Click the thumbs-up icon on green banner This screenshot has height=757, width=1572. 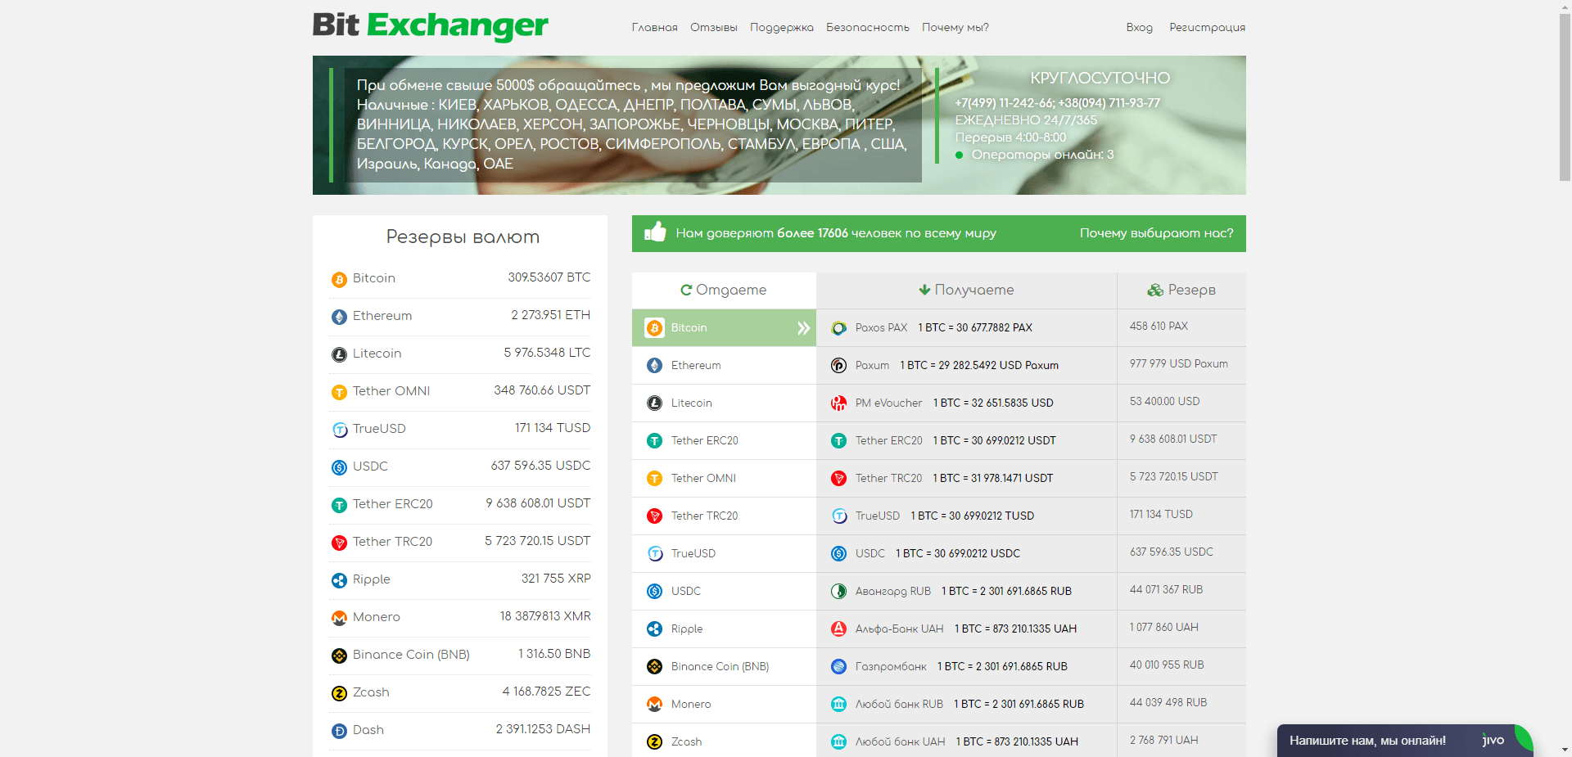[x=655, y=232]
